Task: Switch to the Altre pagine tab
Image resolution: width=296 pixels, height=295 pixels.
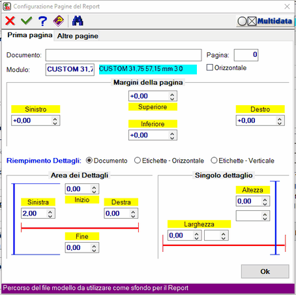Action: (x=78, y=36)
